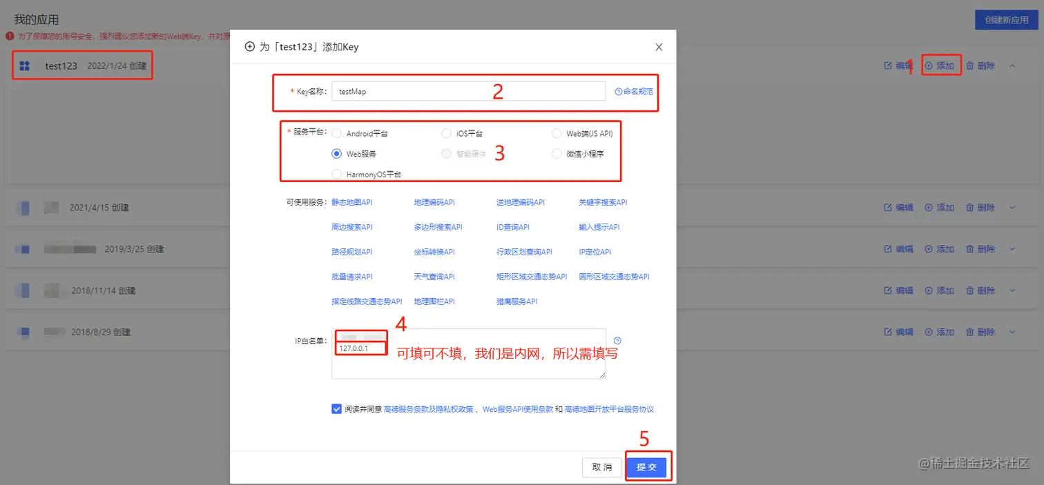The image size is (1044, 485).
Task: Toggle the 阅读并同意 agreement checkbox
Action: (x=336, y=408)
